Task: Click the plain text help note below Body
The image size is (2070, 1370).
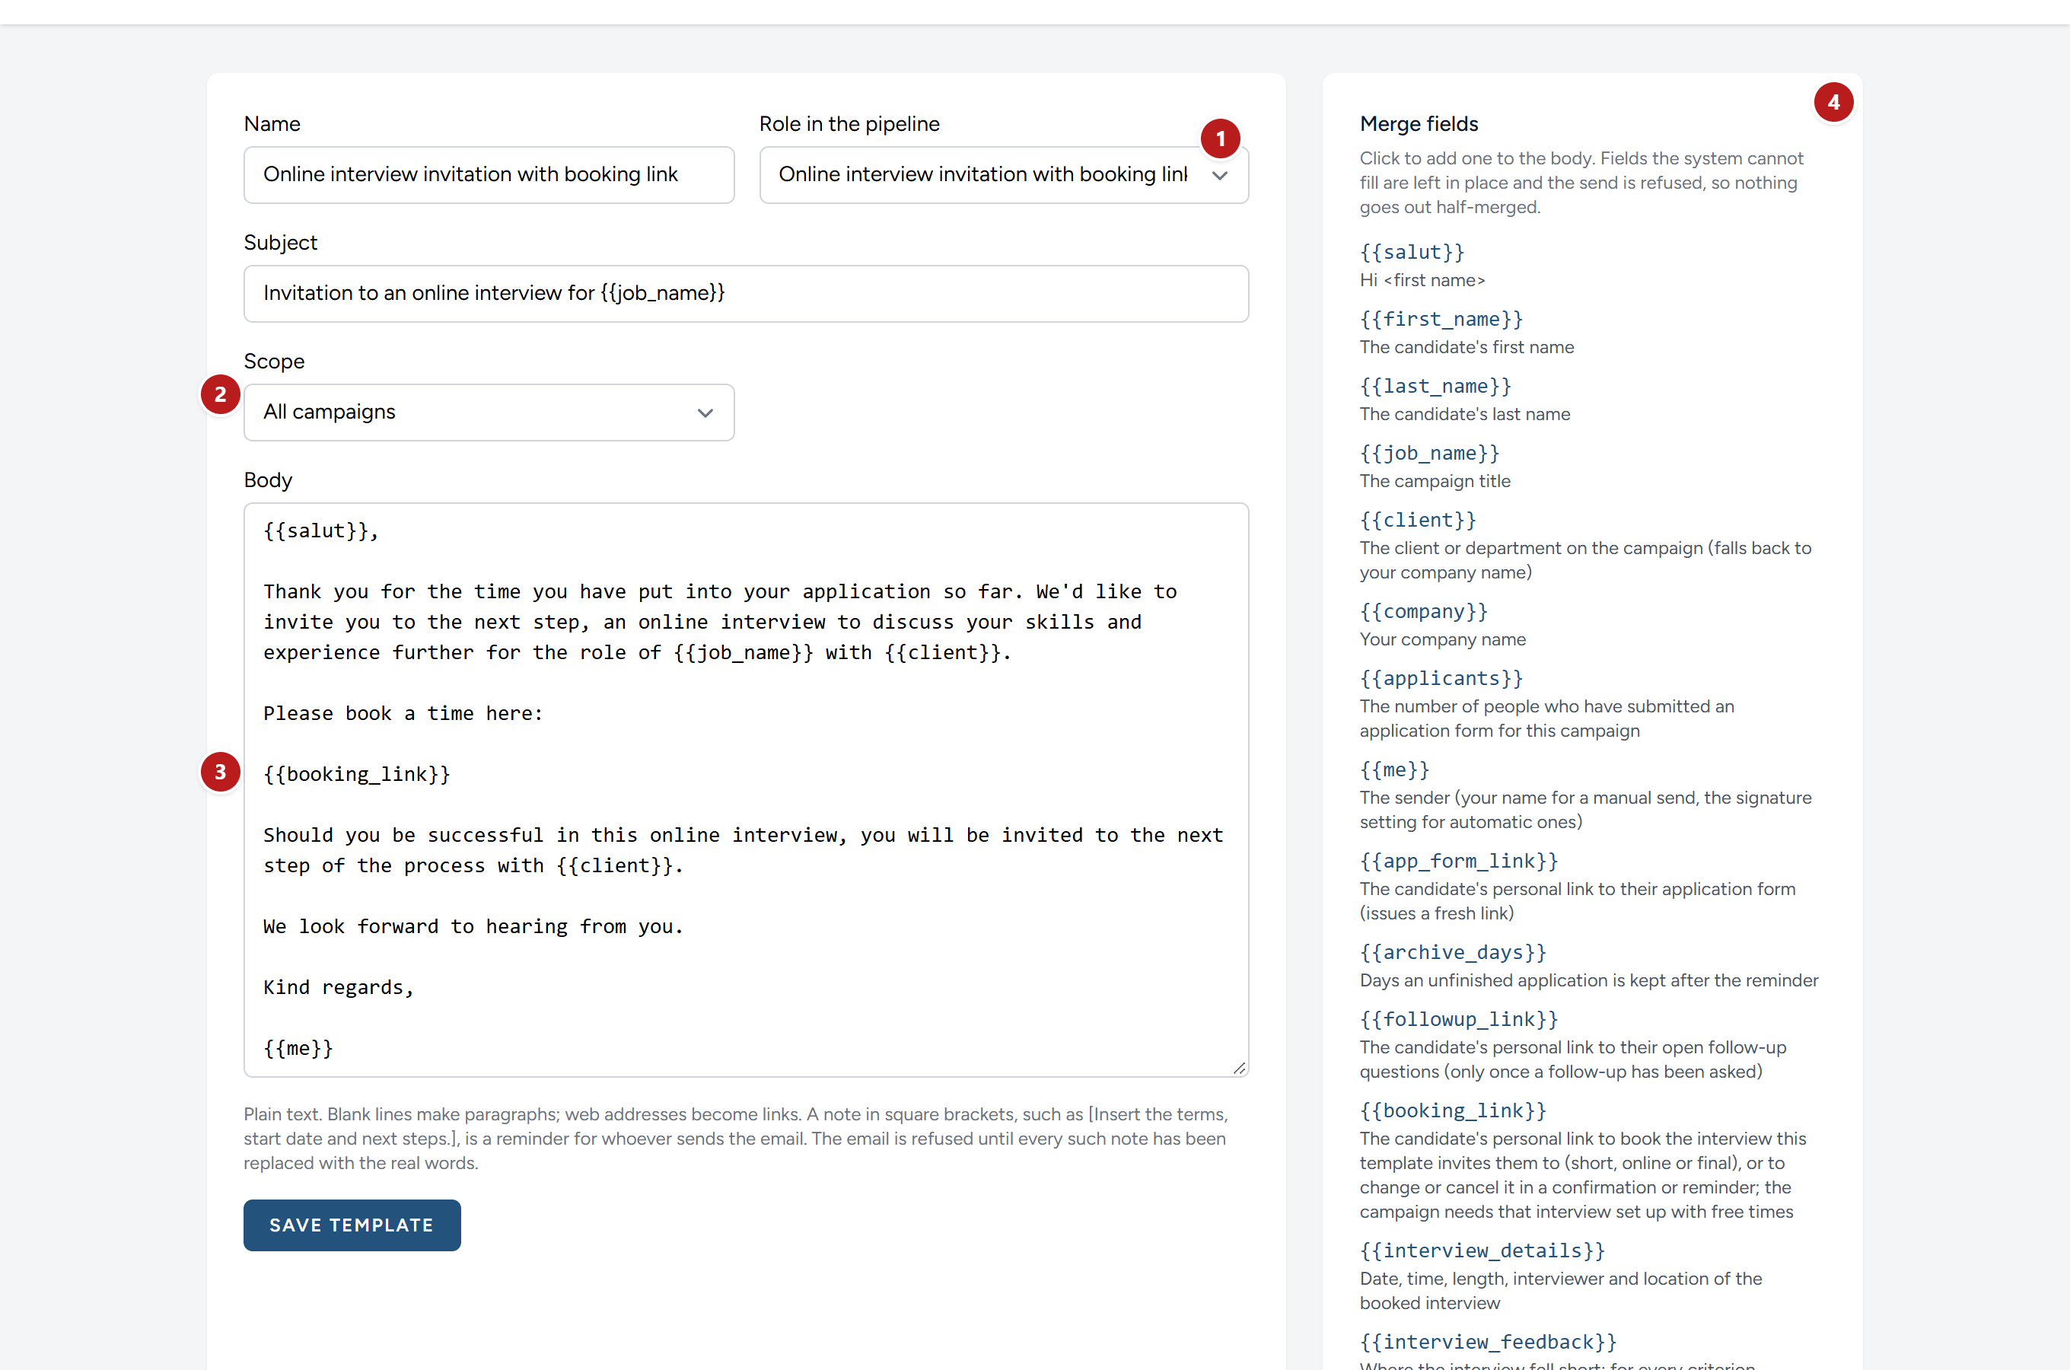Action: tap(735, 1139)
